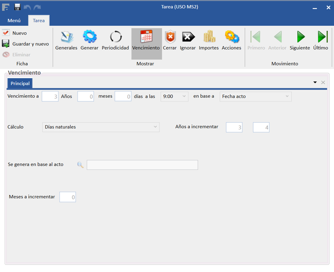Click the save floppy disk icon in title bar
The width and height of the screenshot is (334, 272).
click(17, 7)
